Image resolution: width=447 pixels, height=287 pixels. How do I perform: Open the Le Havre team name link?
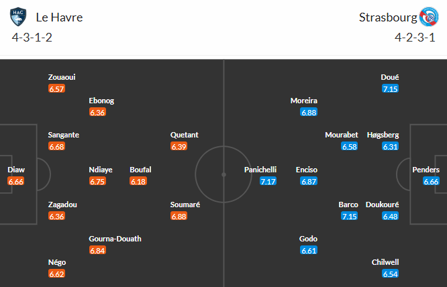(x=60, y=17)
